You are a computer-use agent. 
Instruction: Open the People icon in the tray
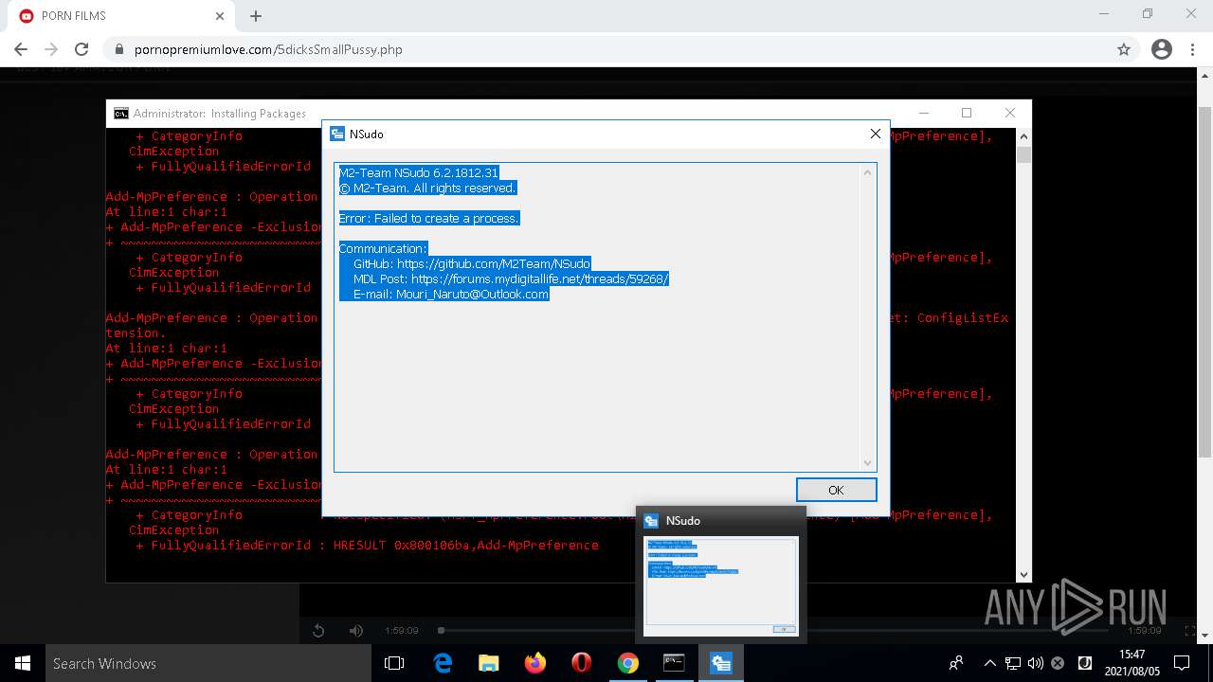coord(956,663)
